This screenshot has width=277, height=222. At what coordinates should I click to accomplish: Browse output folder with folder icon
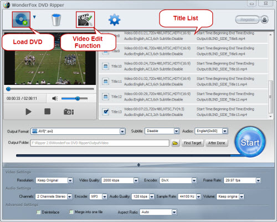click(x=175, y=143)
